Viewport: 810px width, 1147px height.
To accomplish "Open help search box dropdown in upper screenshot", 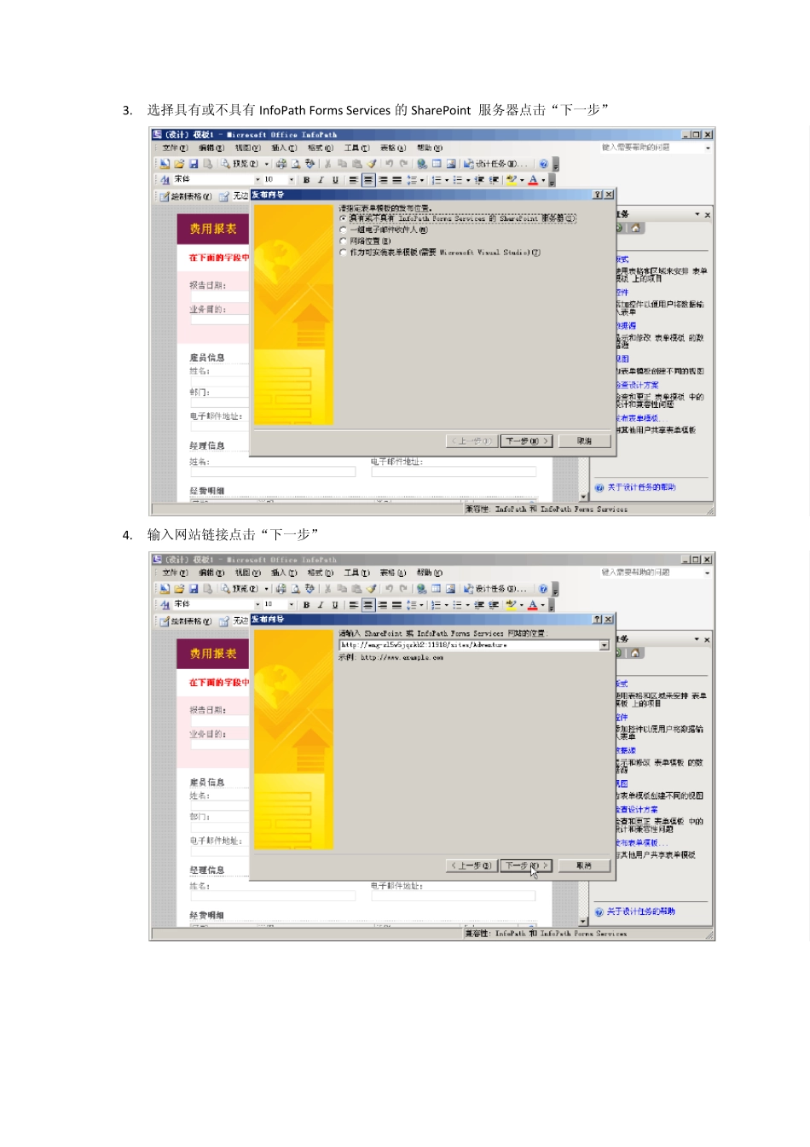I will pos(707,148).
